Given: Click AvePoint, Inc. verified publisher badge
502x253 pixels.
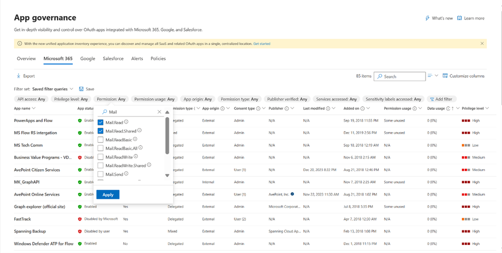Looking at the screenshot, I should point(292,194).
